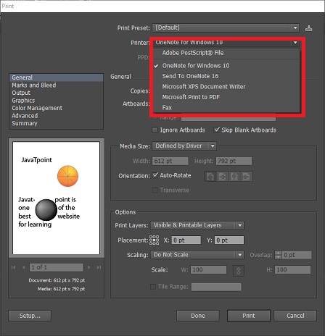
Task: Select Graphics category
Action: [x=56, y=101]
